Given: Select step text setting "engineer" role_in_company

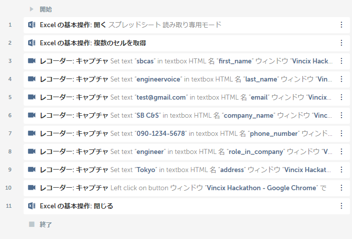Looking at the screenshot, I should [186, 151].
